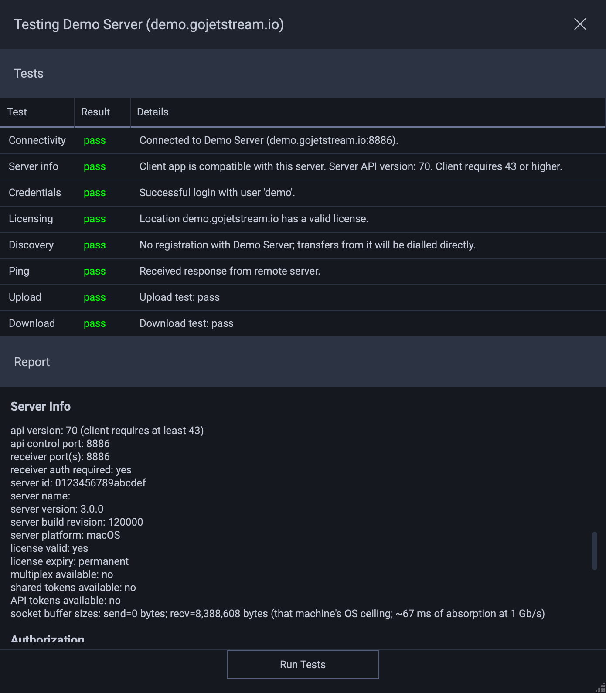Click the pass result in Ping row
This screenshot has height=693, width=606.
pyautogui.click(x=95, y=271)
